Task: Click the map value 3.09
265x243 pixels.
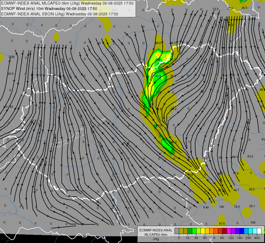Action: [x=12, y=57]
